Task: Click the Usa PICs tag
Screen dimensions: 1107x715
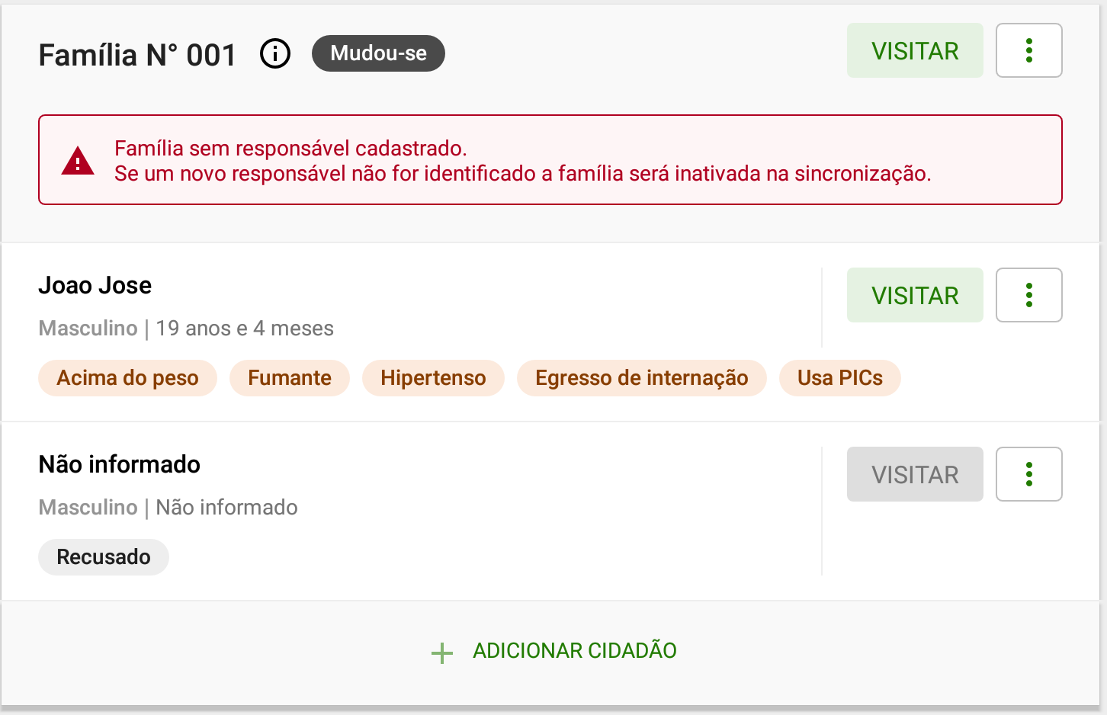Action: point(840,378)
